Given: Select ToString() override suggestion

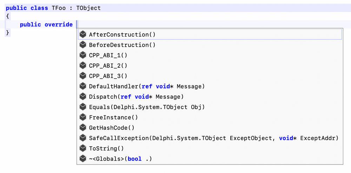Looking at the screenshot, I should 106,148.
